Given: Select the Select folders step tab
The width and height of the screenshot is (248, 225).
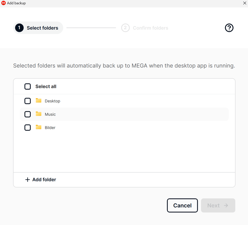Looking at the screenshot, I should coord(38,28).
